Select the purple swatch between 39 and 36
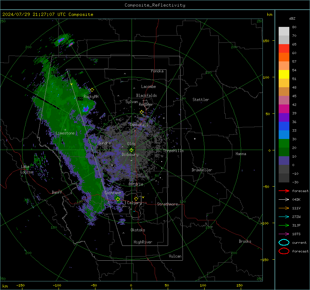Viewport: 310px width, 290px height. 284,117
